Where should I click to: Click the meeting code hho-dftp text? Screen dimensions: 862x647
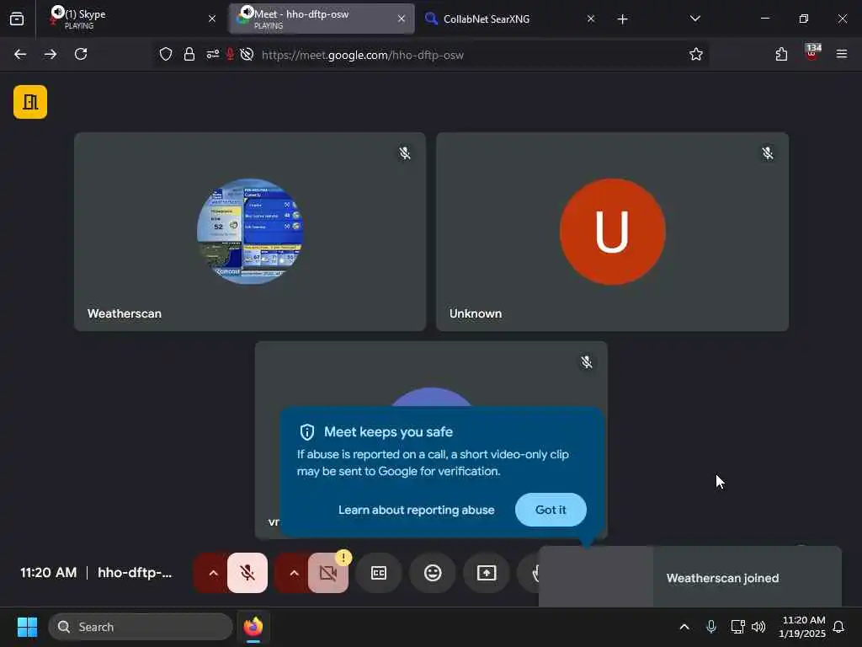pyautogui.click(x=135, y=573)
